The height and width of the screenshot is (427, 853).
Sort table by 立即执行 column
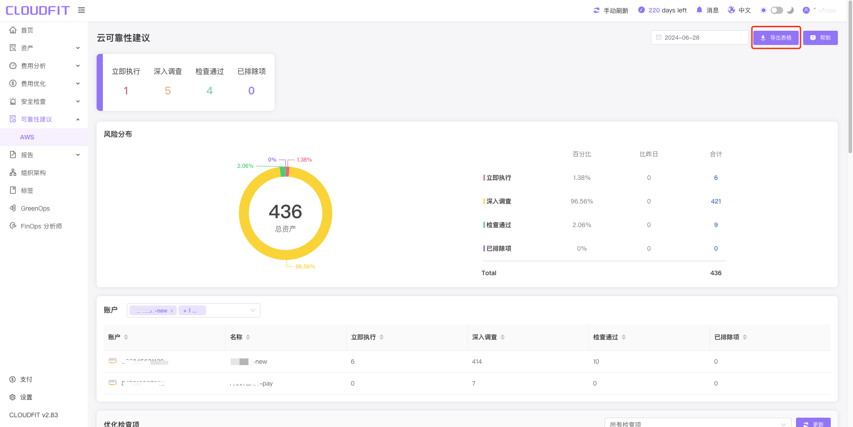[382, 337]
